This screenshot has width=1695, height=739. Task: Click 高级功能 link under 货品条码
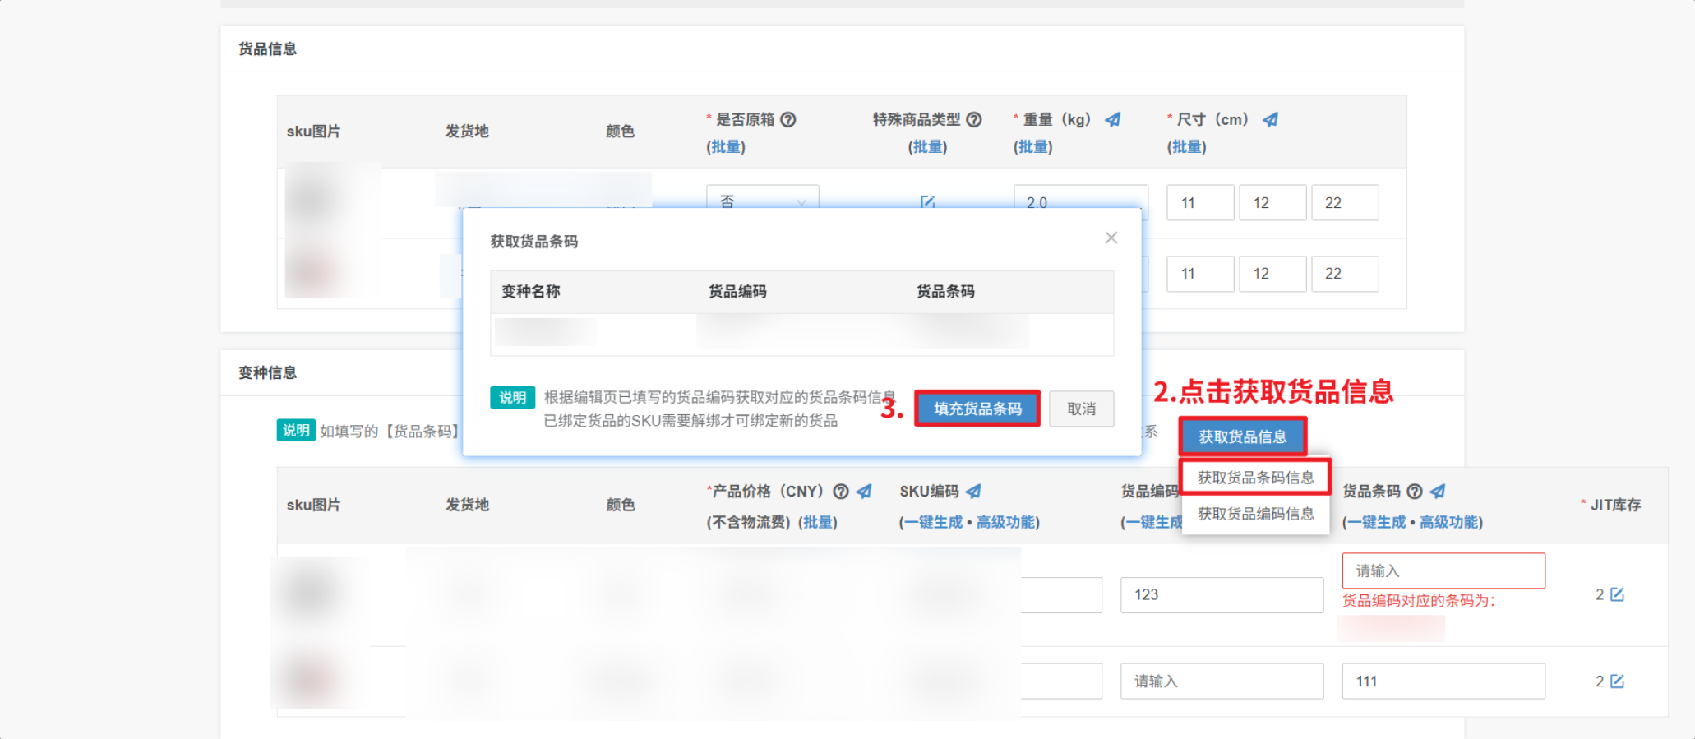pos(1450,522)
